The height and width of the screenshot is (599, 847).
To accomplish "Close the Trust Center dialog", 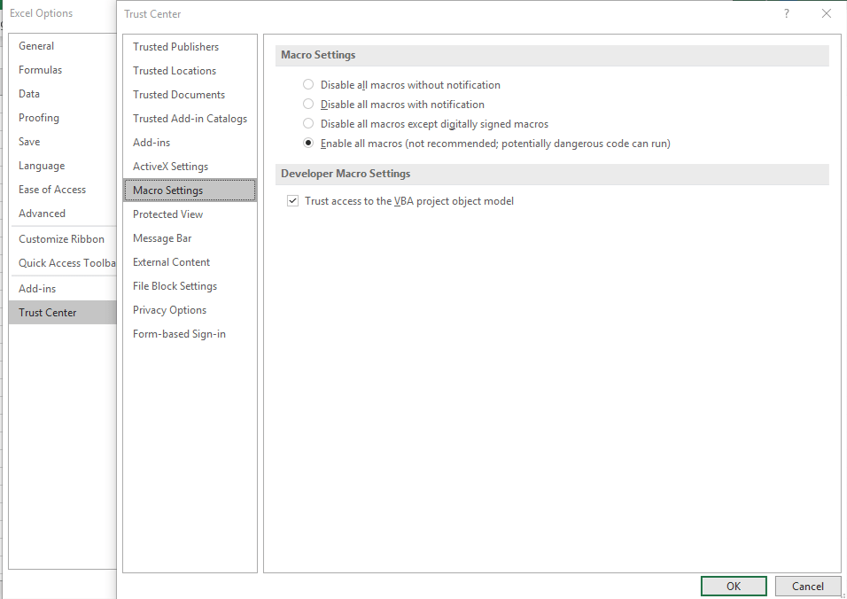I will (826, 13).
